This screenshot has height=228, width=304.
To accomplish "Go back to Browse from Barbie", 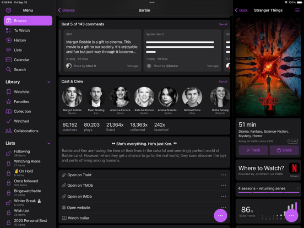I will coord(66,10).
